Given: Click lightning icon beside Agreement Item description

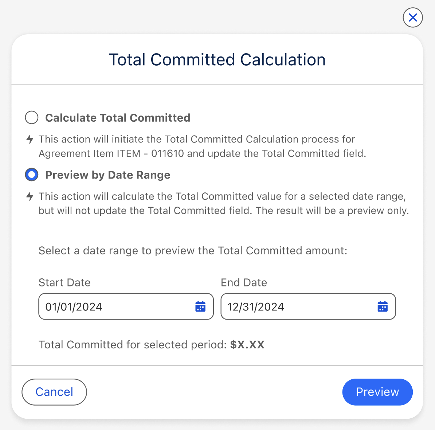Looking at the screenshot, I should [x=30, y=139].
